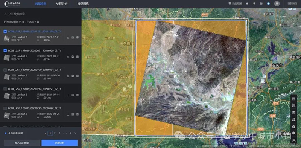Open the map layers stack tool

pyautogui.click(x=293, y=113)
